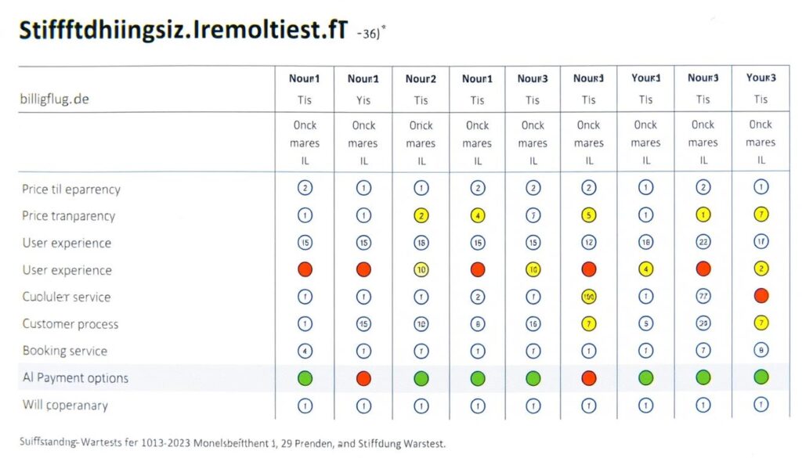Click the Booking service row label
This screenshot has width=802, height=458.
[x=64, y=351]
